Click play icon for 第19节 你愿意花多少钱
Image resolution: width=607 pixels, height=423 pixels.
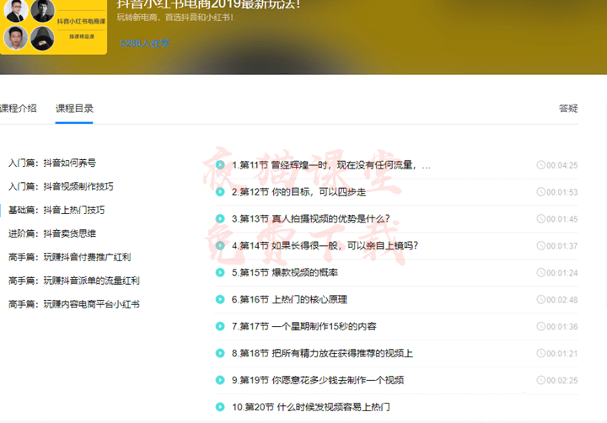pos(220,380)
